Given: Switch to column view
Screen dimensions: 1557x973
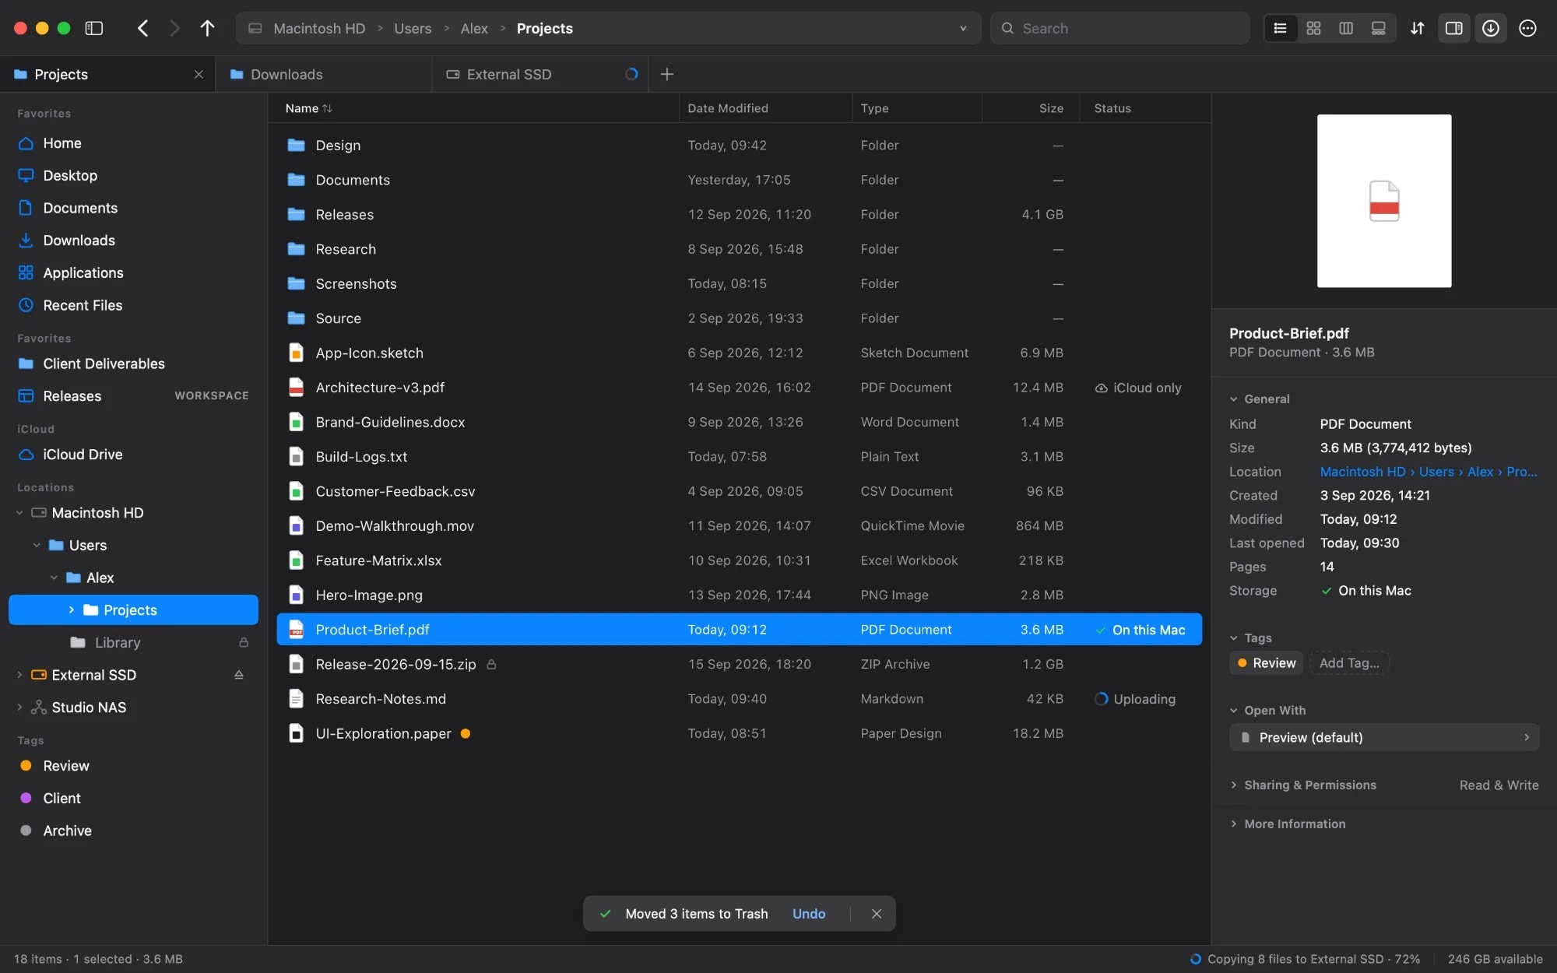Looking at the screenshot, I should (x=1346, y=28).
